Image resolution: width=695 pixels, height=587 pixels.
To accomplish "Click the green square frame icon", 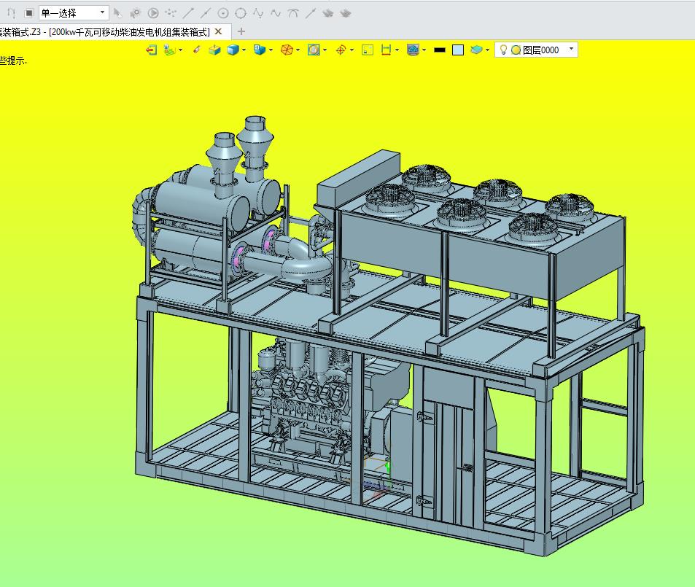I will click(x=368, y=50).
